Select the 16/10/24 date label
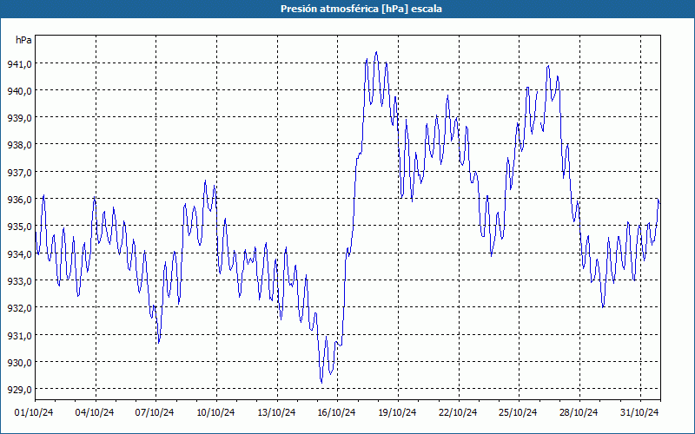 [x=336, y=413]
